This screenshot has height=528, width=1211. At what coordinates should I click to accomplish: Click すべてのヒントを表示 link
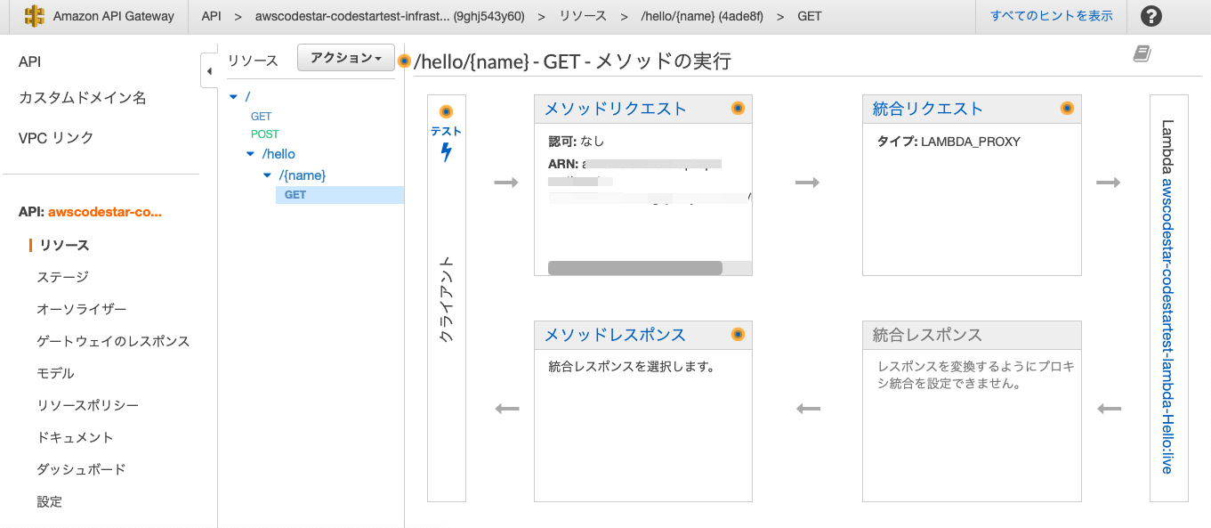coord(1052,16)
